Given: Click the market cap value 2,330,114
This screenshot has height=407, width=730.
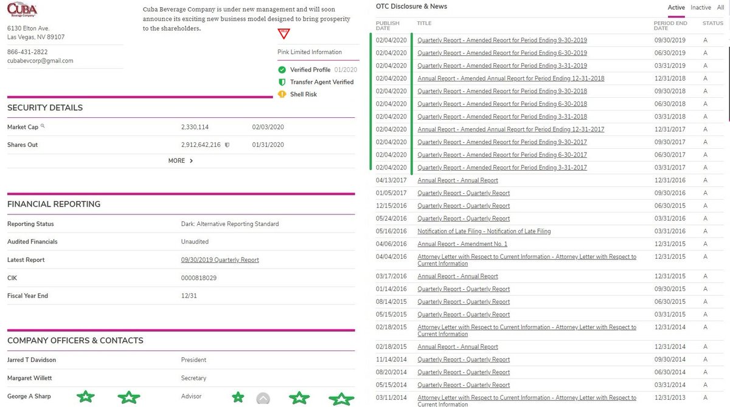Looking at the screenshot, I should 195,127.
